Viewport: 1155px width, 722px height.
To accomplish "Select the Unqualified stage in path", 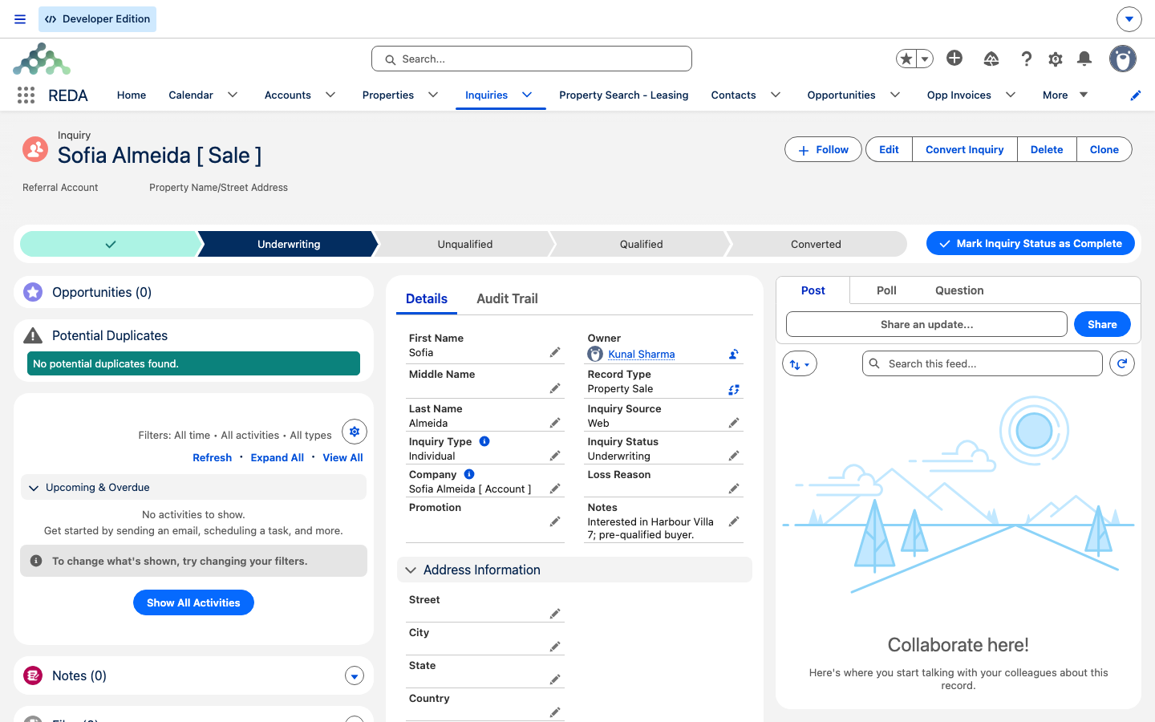I will pyautogui.click(x=465, y=244).
